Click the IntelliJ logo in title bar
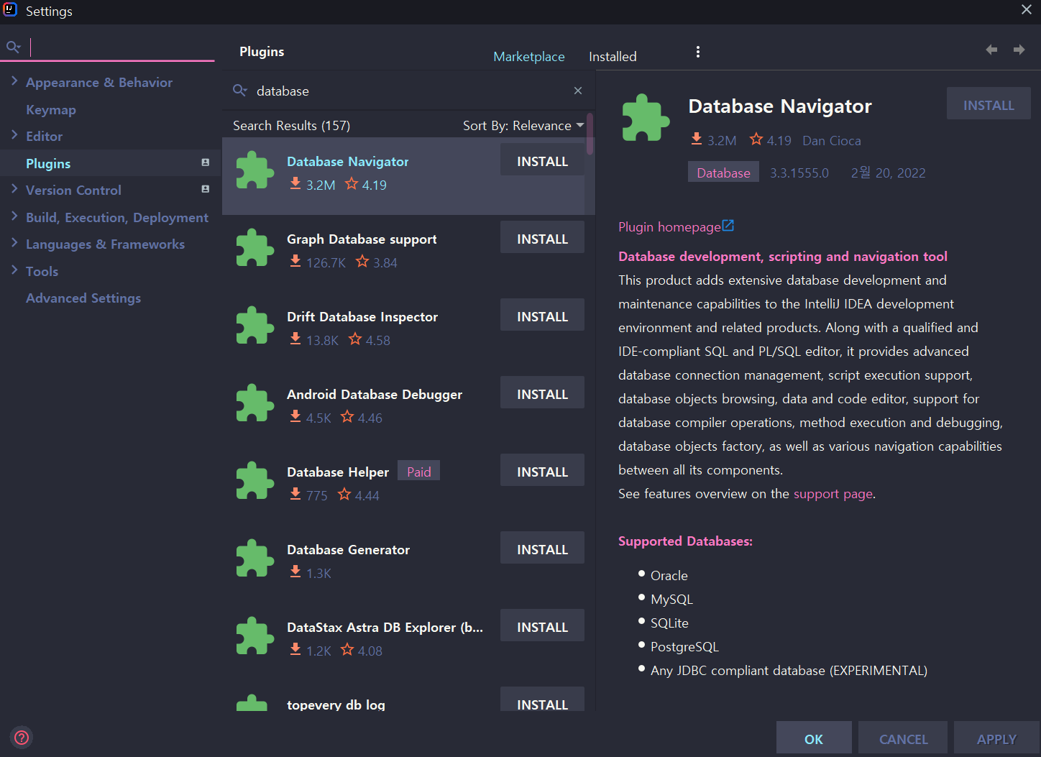The width and height of the screenshot is (1041, 757). coord(10,10)
